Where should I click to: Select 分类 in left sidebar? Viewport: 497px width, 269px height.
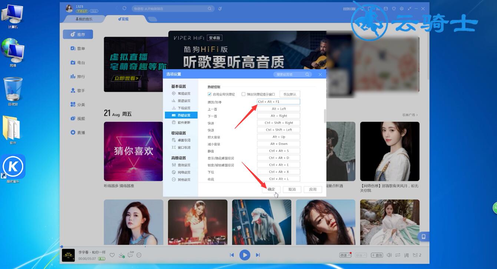[x=78, y=105]
